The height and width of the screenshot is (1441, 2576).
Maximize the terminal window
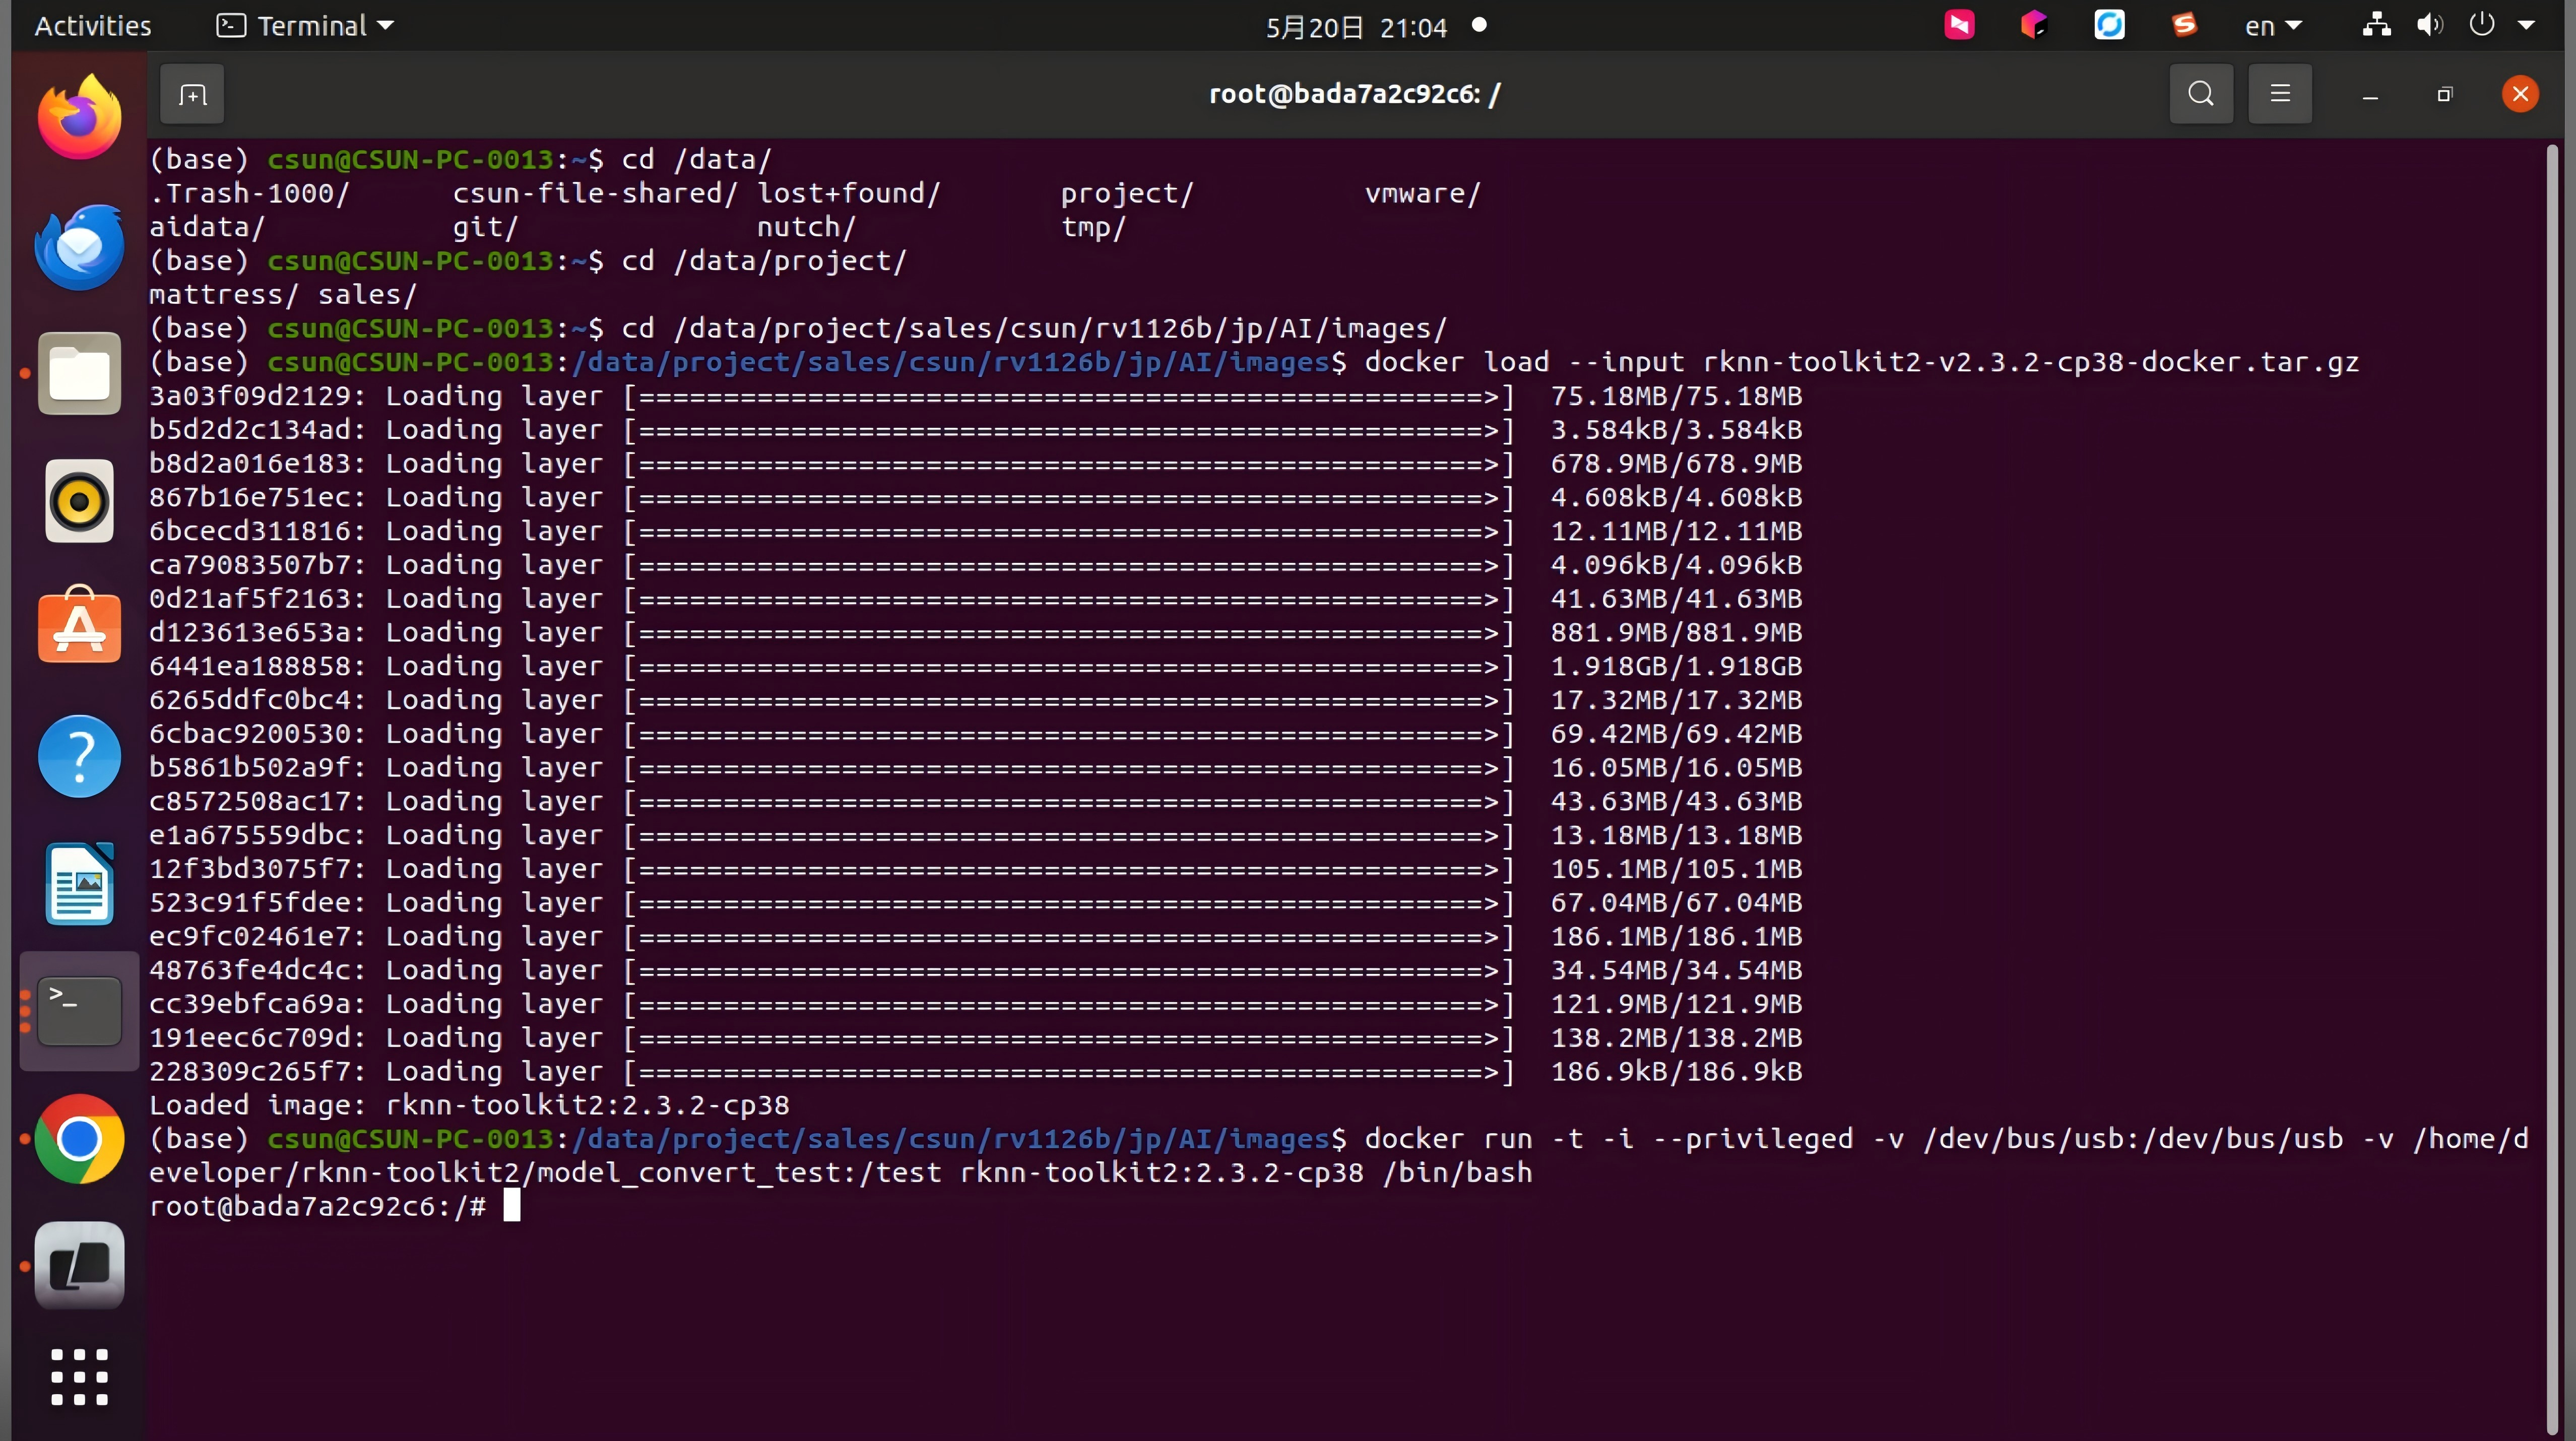(2445, 95)
